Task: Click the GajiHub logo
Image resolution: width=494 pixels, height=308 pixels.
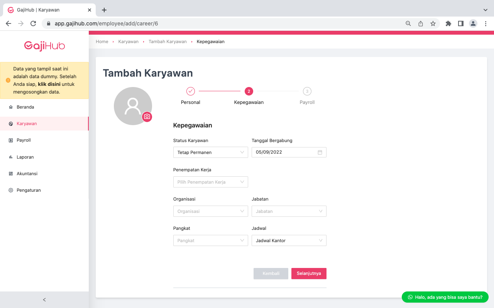Action: coord(44,46)
